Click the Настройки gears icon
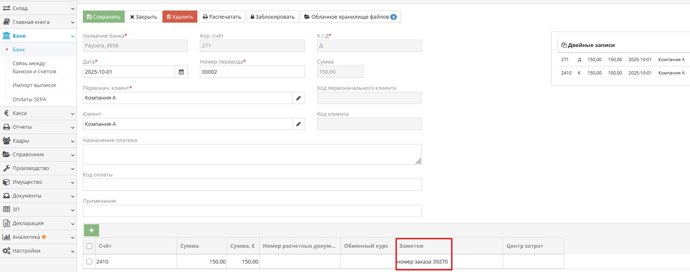Screen dimensions: 690x272 [6, 251]
